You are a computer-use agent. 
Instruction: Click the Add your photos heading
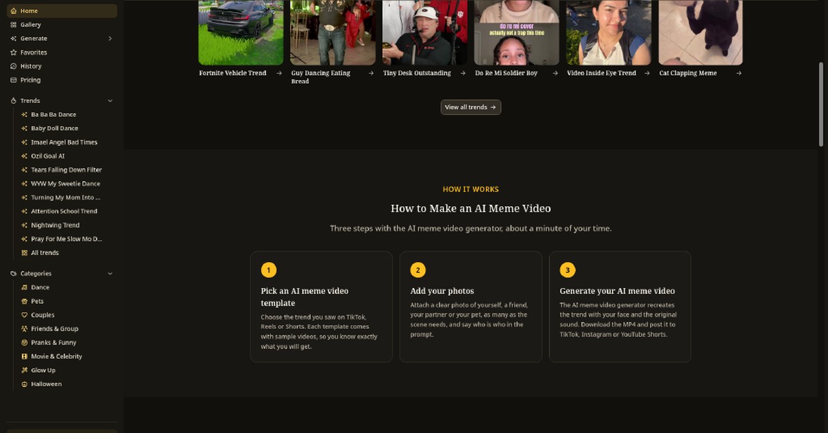coord(442,291)
